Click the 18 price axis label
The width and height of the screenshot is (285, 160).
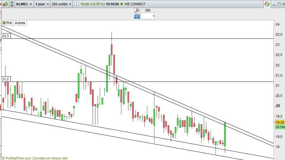[278, 147]
